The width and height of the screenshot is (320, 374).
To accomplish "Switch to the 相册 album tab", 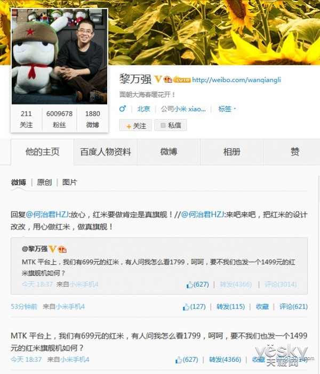I will point(231,152).
